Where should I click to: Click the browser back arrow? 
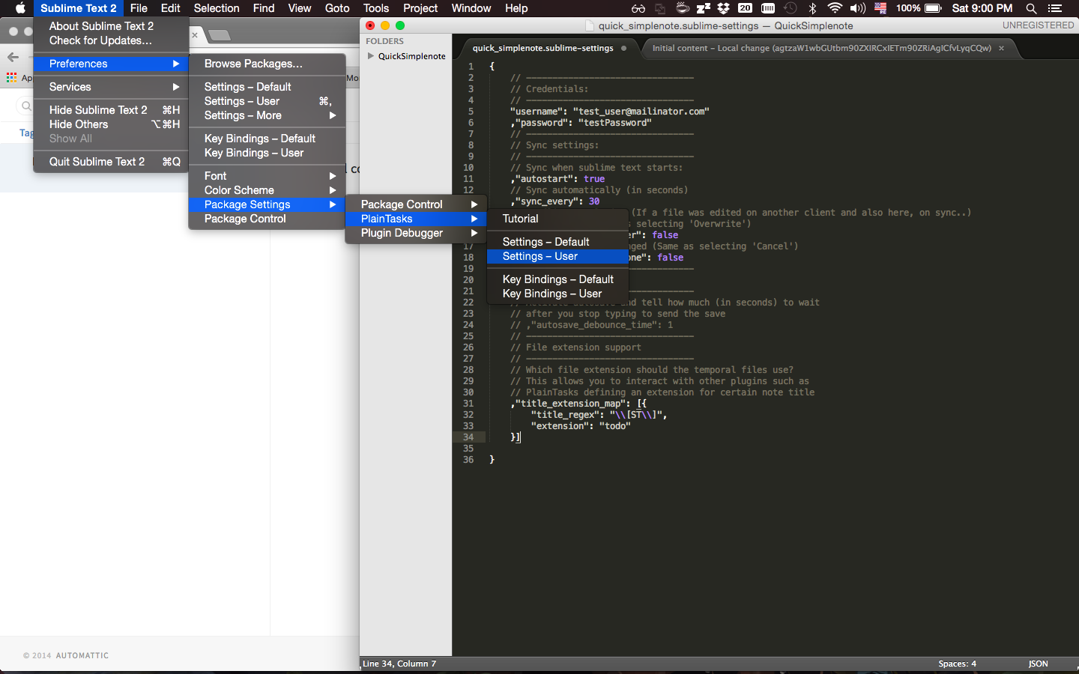tap(13, 57)
